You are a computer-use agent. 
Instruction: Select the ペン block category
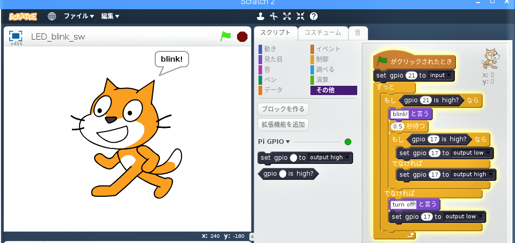268,80
